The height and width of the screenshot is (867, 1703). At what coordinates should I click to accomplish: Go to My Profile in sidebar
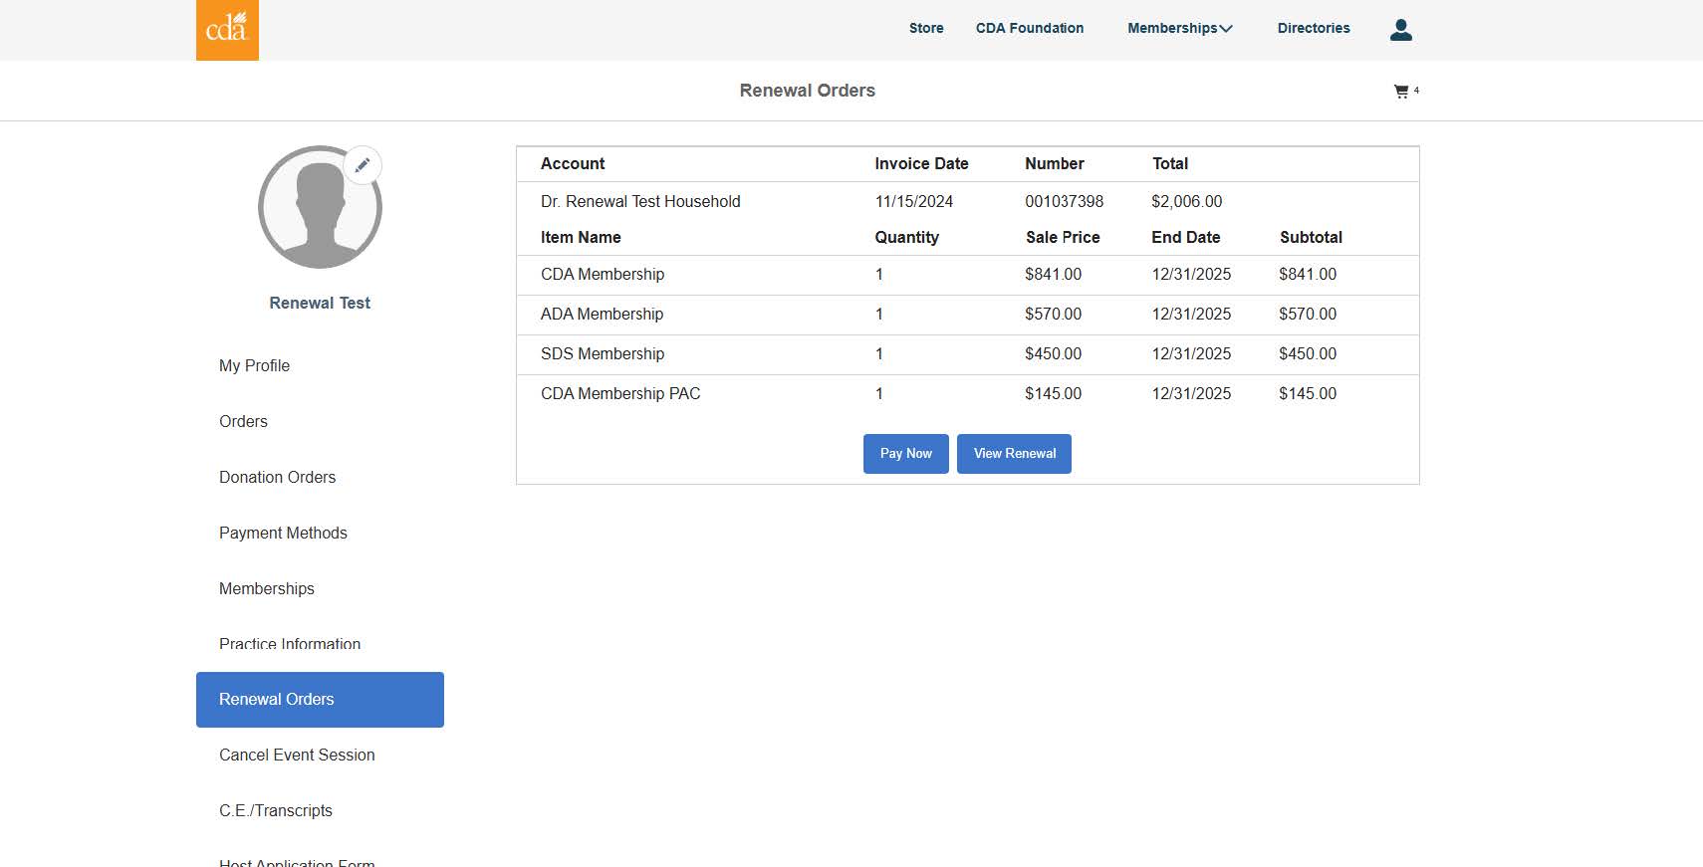[x=254, y=365]
